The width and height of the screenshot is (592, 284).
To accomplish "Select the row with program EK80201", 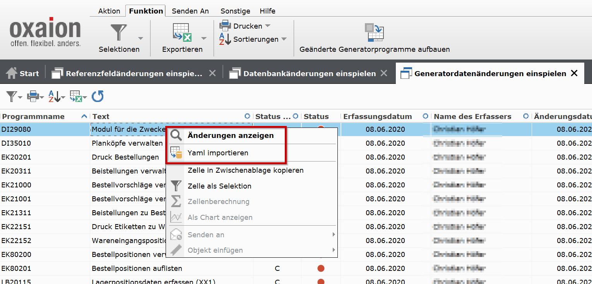I will click(x=16, y=269).
